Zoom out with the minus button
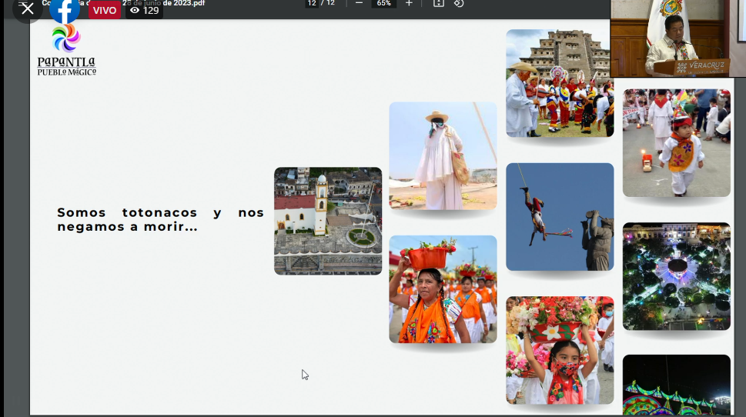Screen dimensions: 746x417 (360, 3)
